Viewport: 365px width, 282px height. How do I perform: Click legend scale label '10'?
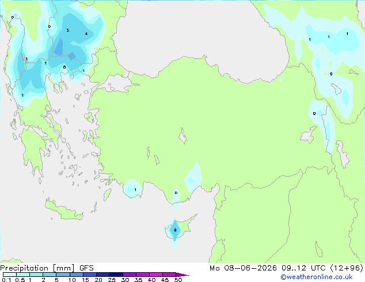(72, 280)
